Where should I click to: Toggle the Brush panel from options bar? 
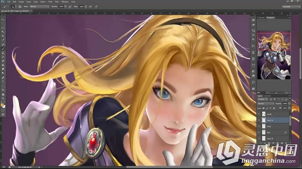pyautogui.click(x=20, y=7)
